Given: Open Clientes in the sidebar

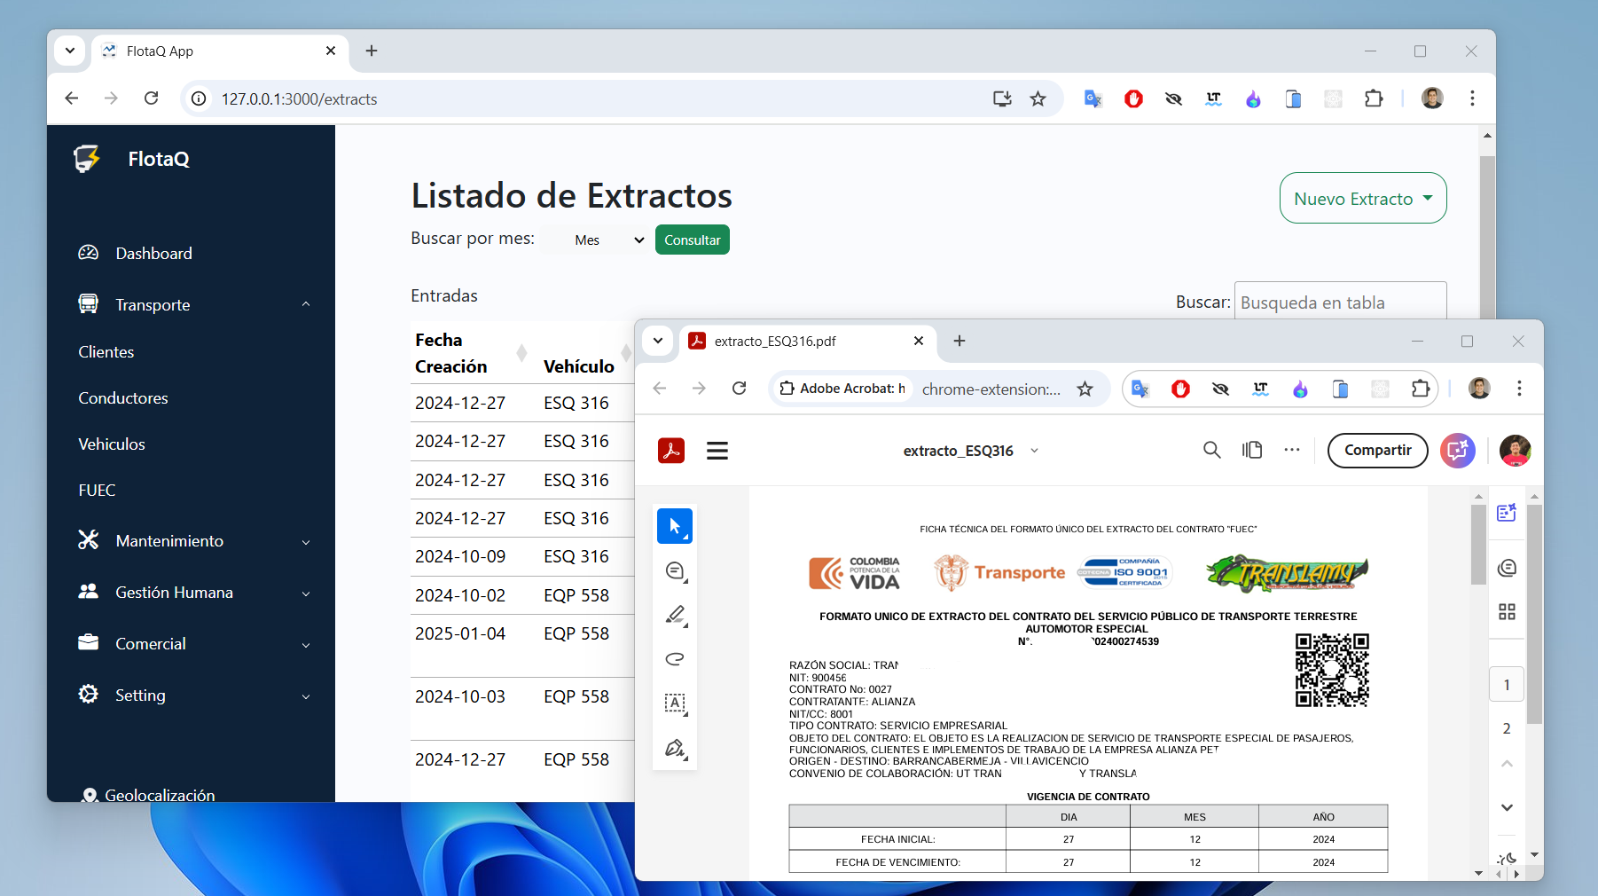Looking at the screenshot, I should coord(106,352).
